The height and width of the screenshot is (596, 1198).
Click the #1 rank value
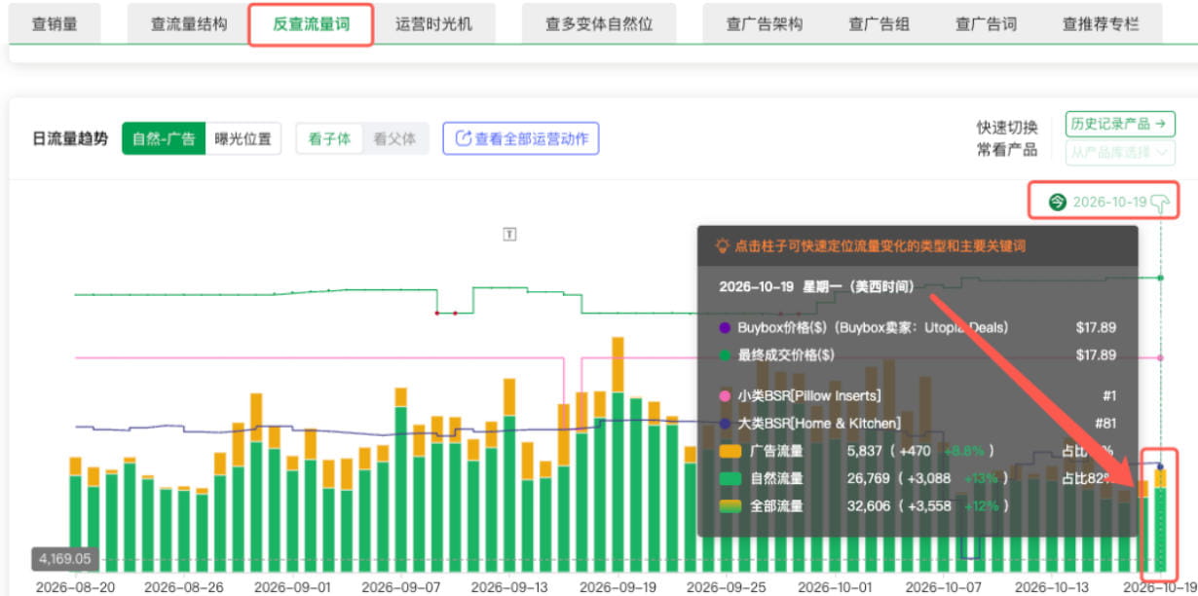[x=1109, y=395]
